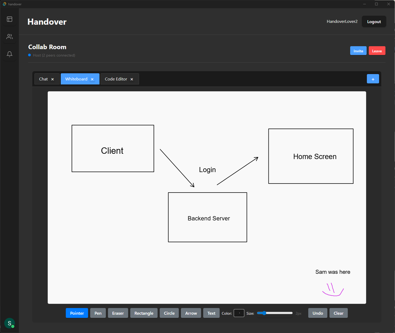Undo the last whiteboard action

tap(318, 313)
